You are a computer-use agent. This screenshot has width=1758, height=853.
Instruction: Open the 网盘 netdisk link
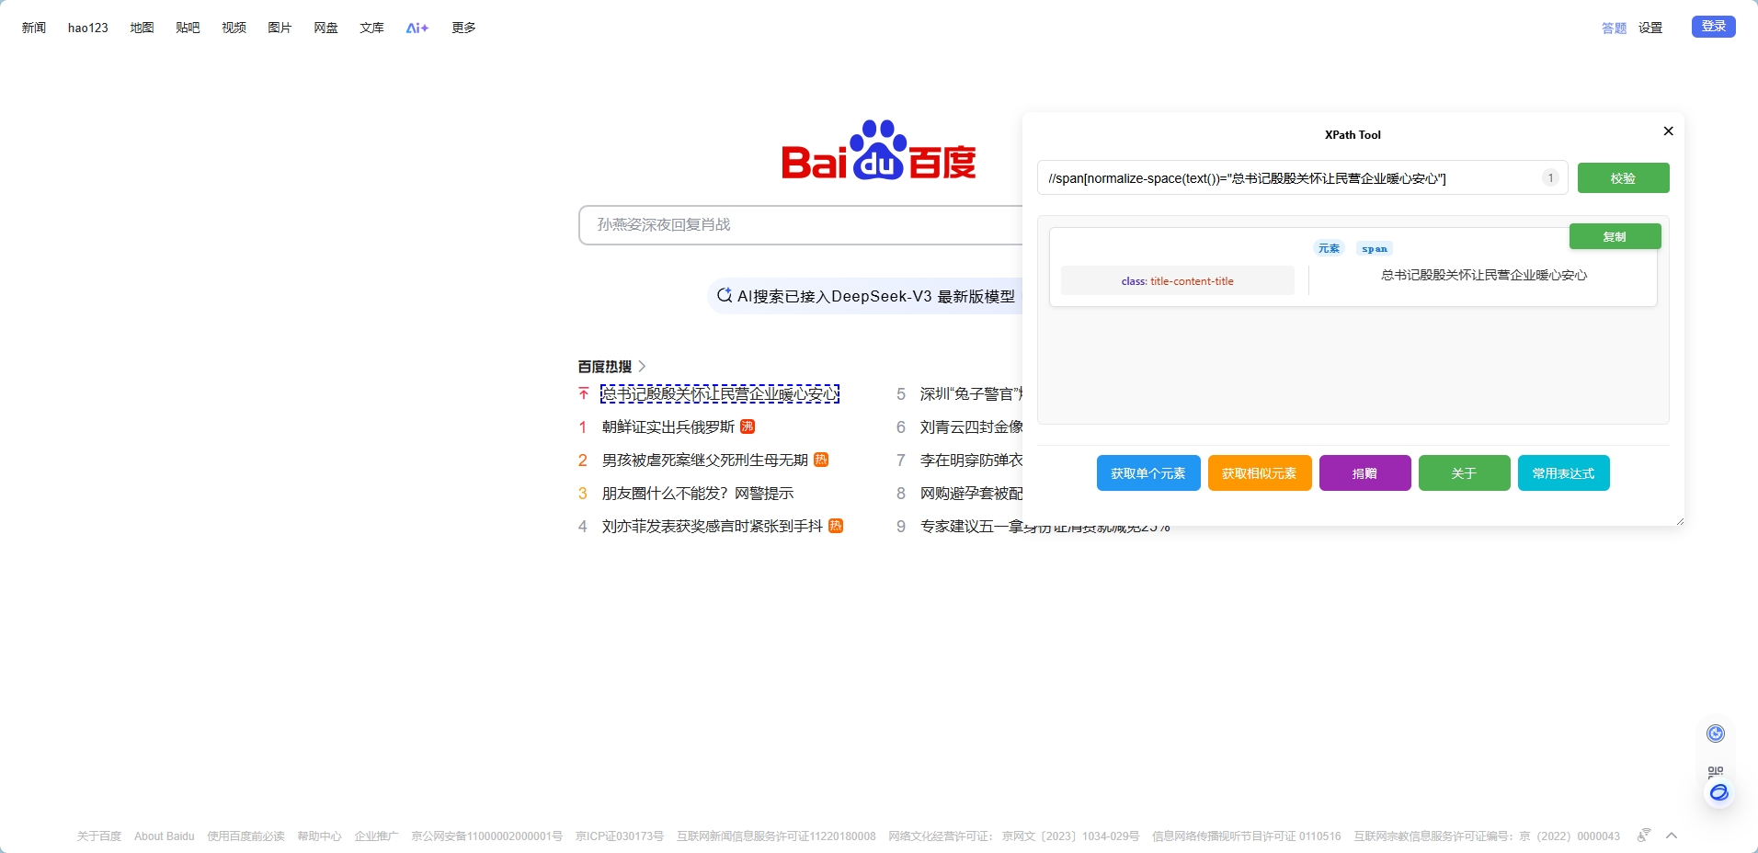click(x=325, y=28)
